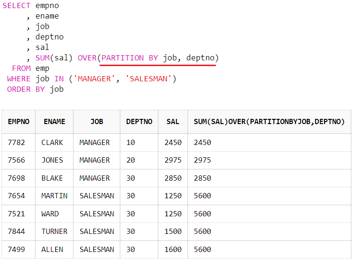Viewport: 354px width, 261px height.
Task: Click the 'MANAGER' string literal in query
Action: click(x=94, y=79)
